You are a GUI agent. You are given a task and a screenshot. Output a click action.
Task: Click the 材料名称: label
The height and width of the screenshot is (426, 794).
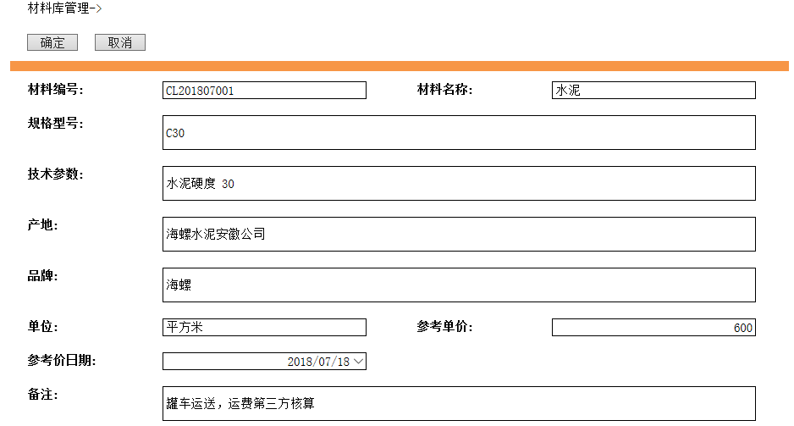coord(444,90)
